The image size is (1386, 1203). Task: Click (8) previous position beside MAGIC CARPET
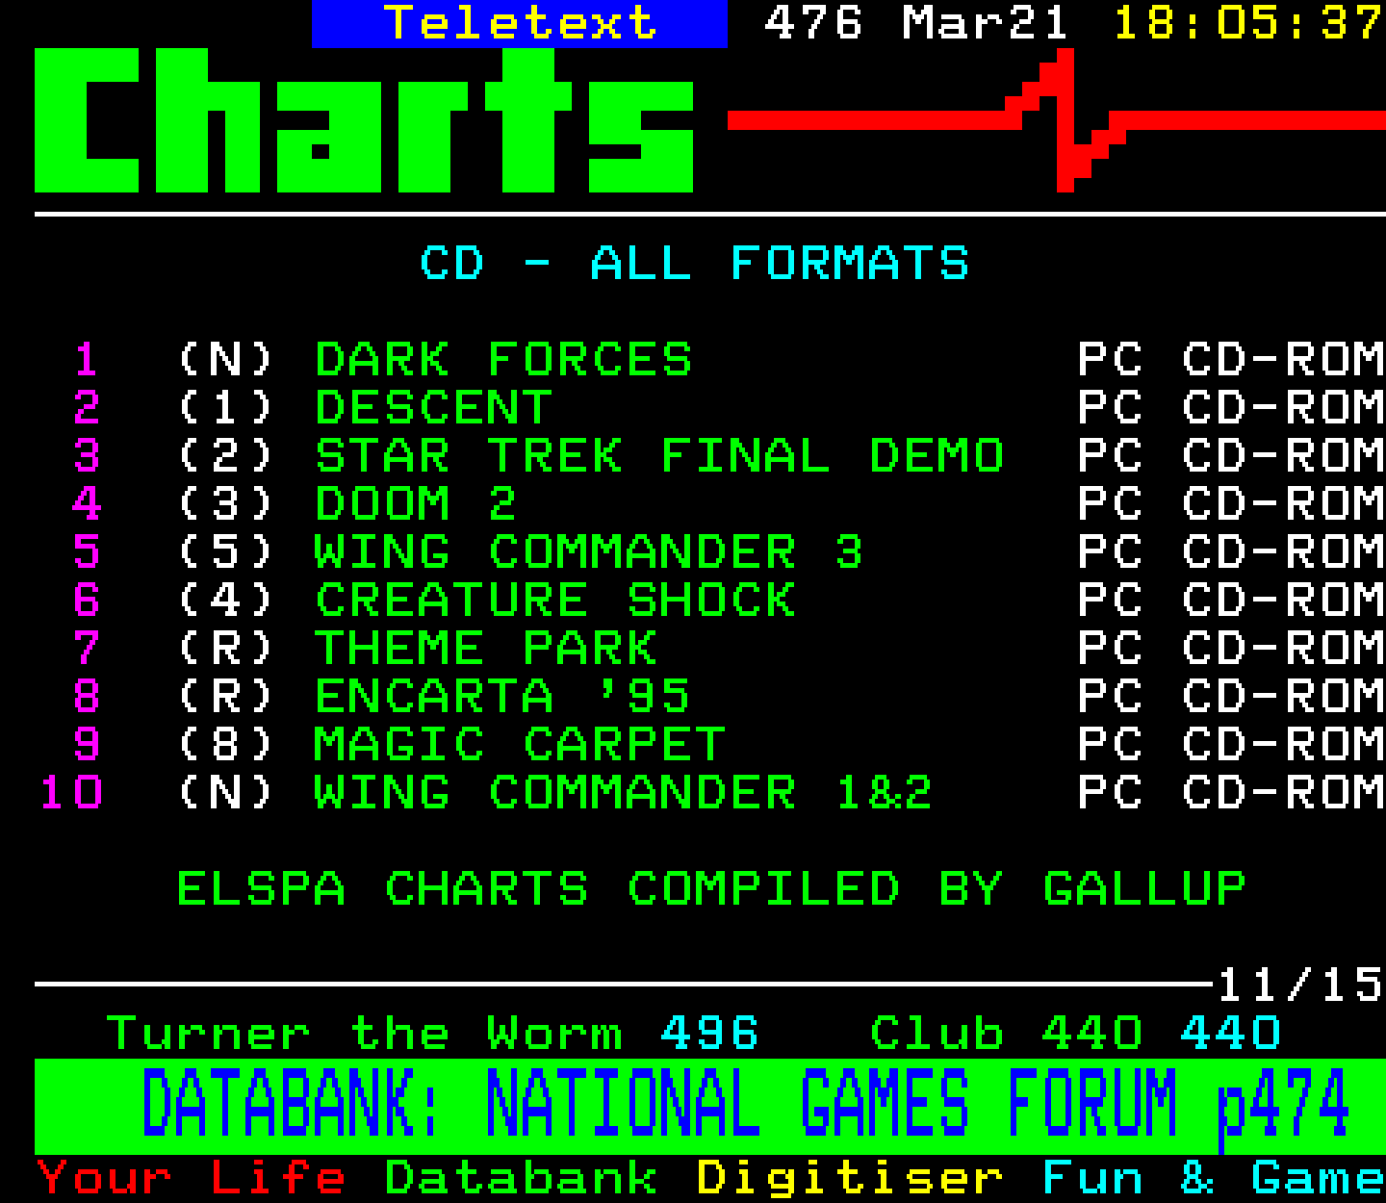[226, 745]
